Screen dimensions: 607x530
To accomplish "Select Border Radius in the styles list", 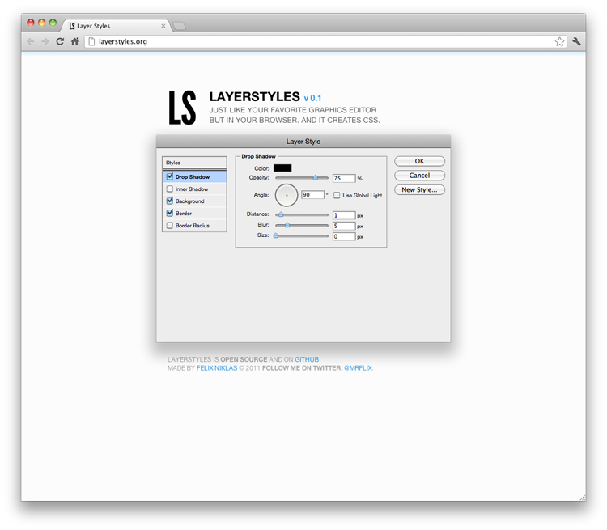I will pyautogui.click(x=193, y=225).
